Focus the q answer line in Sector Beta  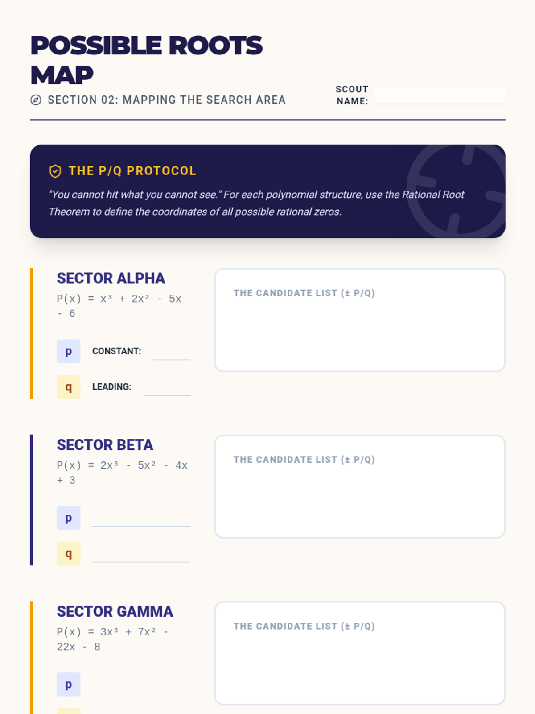click(141, 555)
